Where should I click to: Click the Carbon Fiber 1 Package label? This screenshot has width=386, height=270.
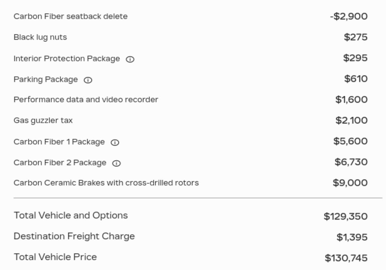59,142
